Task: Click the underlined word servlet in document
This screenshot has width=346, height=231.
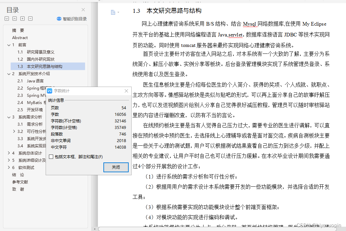Action: pyautogui.click(x=235, y=35)
